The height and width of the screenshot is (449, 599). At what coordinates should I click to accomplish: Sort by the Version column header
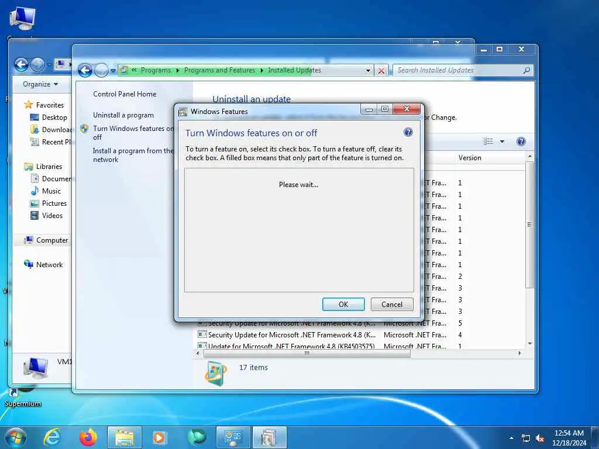(470, 158)
